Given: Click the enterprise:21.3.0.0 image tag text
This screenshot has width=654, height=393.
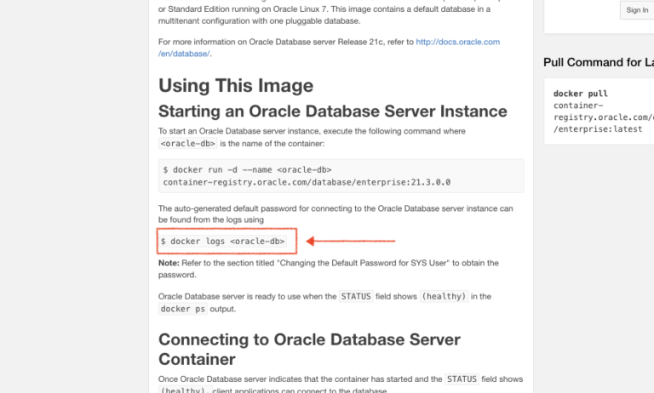Looking at the screenshot, I should pyautogui.click(x=403, y=182).
